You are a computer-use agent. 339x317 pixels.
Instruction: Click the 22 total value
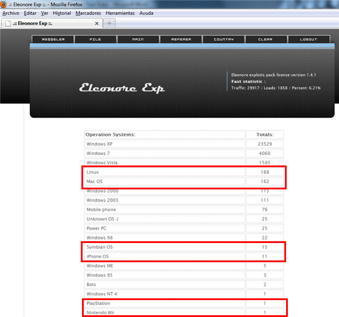pyautogui.click(x=265, y=238)
